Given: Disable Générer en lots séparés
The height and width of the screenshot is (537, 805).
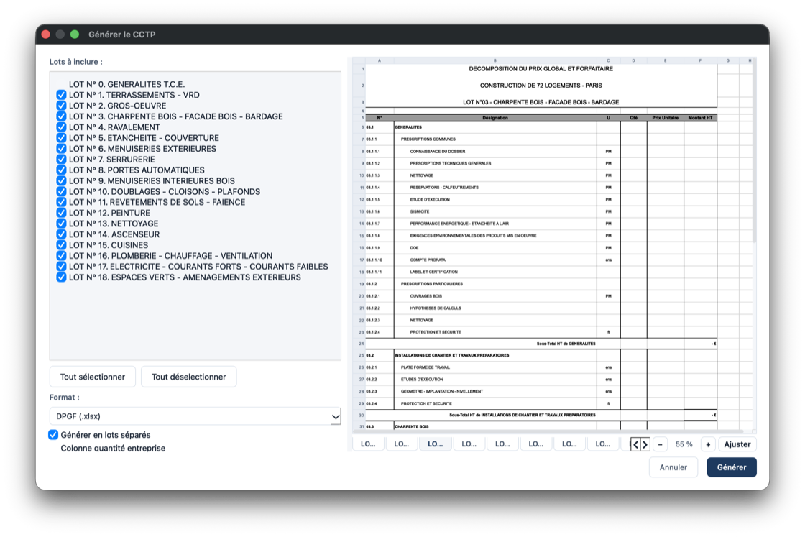Looking at the screenshot, I should pyautogui.click(x=53, y=435).
